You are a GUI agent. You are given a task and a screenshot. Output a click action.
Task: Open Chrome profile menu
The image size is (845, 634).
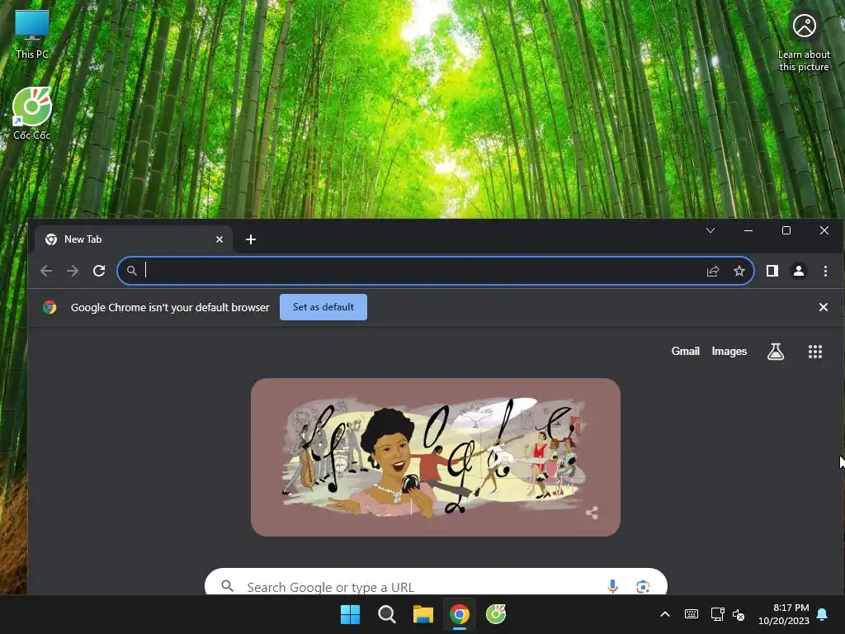(x=799, y=271)
